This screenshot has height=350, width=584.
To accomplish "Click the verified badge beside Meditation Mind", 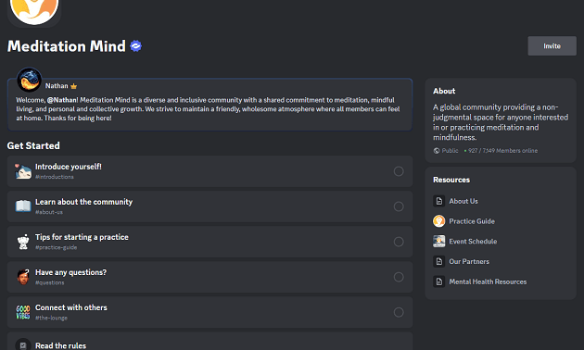I will 136,46.
